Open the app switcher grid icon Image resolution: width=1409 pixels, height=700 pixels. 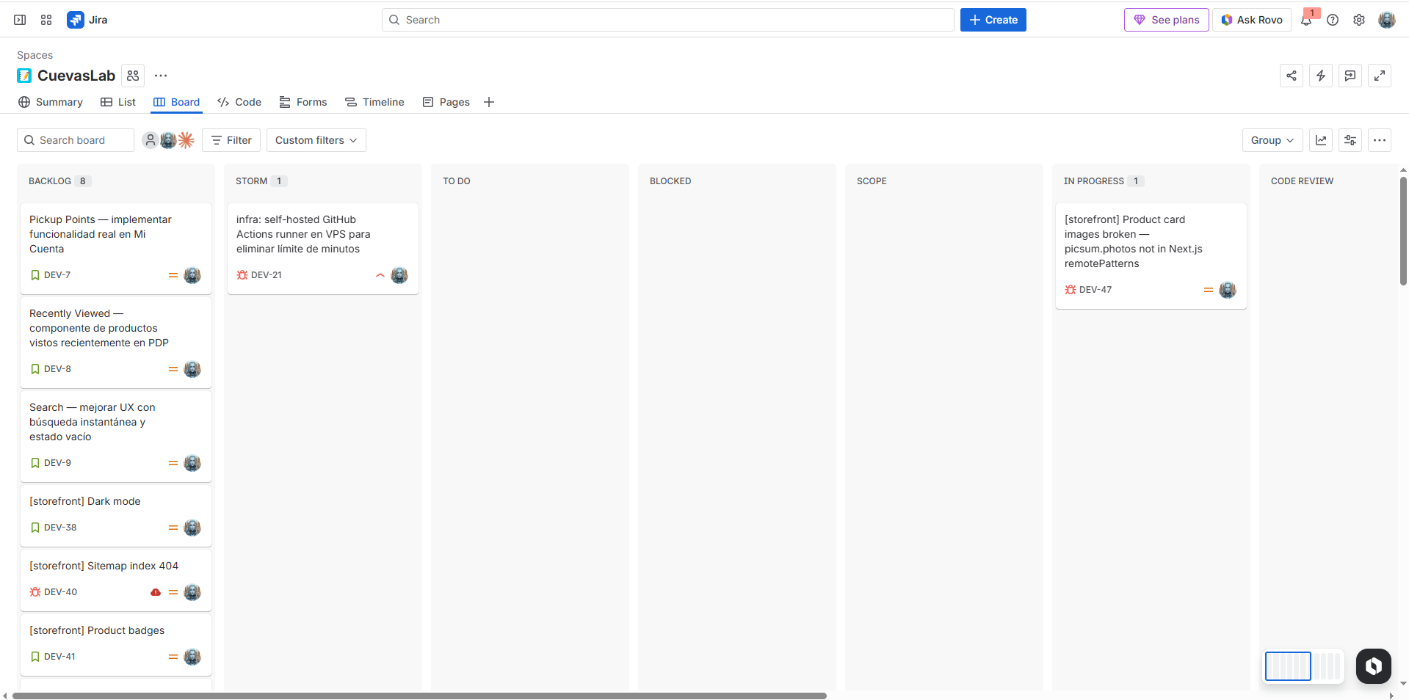[x=46, y=20]
